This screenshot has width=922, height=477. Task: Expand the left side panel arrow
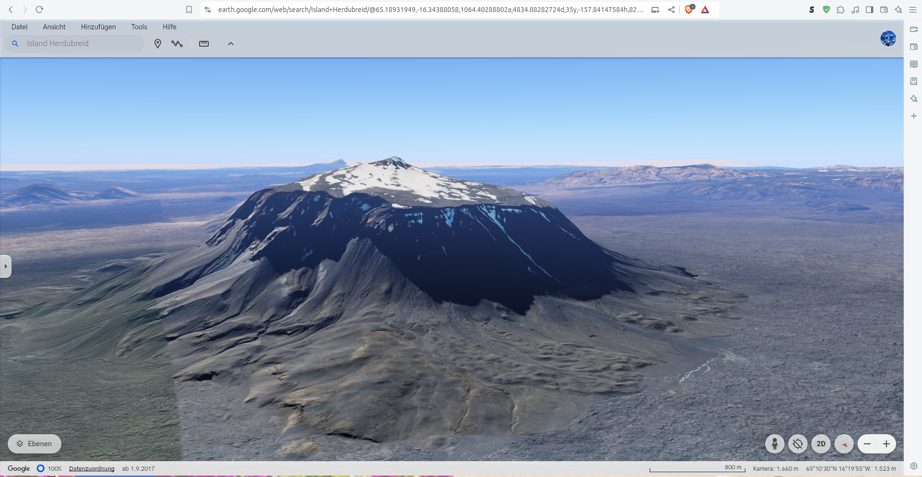[5, 266]
